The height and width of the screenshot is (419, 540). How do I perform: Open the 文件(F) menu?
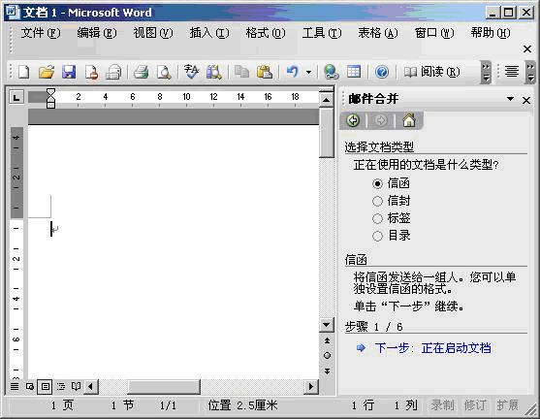(41, 33)
